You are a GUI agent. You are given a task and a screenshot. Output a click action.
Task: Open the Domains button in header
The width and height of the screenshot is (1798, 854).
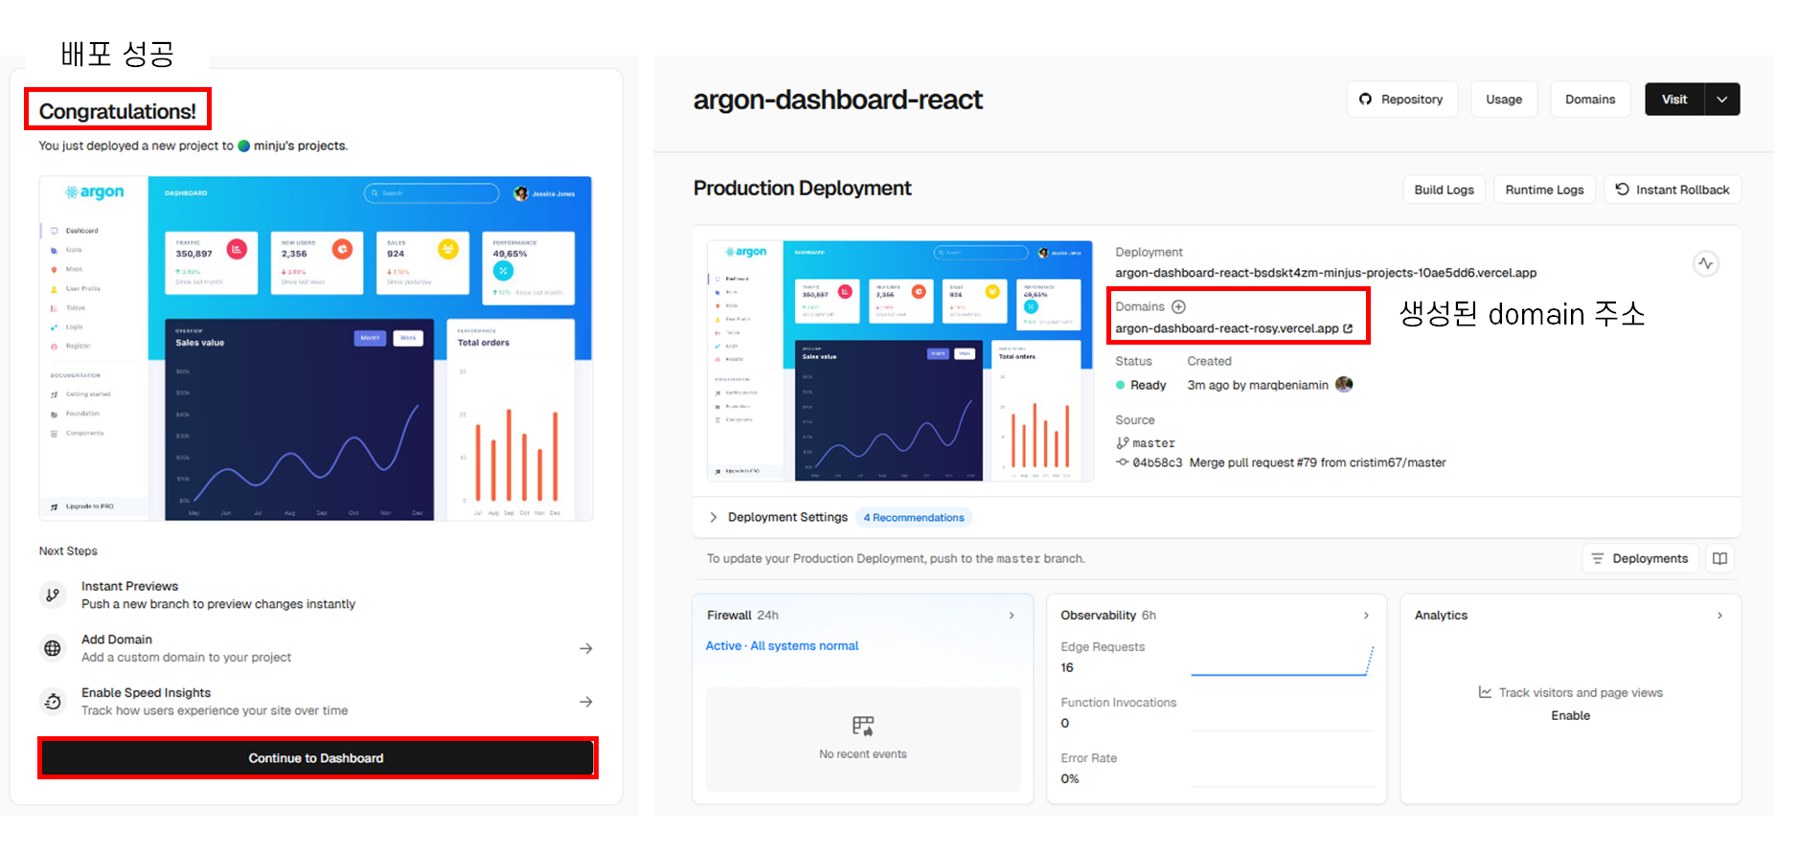coord(1590,100)
